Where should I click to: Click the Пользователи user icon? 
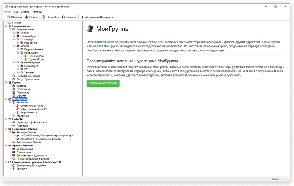click(10, 26)
